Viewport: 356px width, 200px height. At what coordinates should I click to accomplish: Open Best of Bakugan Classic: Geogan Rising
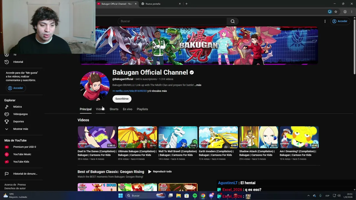coord(111,172)
